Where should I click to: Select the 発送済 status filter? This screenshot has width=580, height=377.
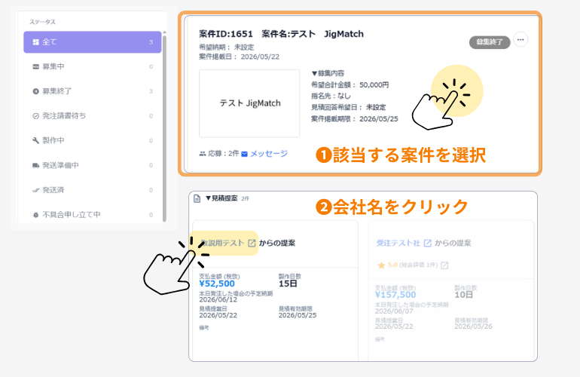coord(93,190)
